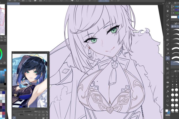The height and width of the screenshot is (119, 179).
Task: Close the canvas tab
Action: (x=19, y=4)
